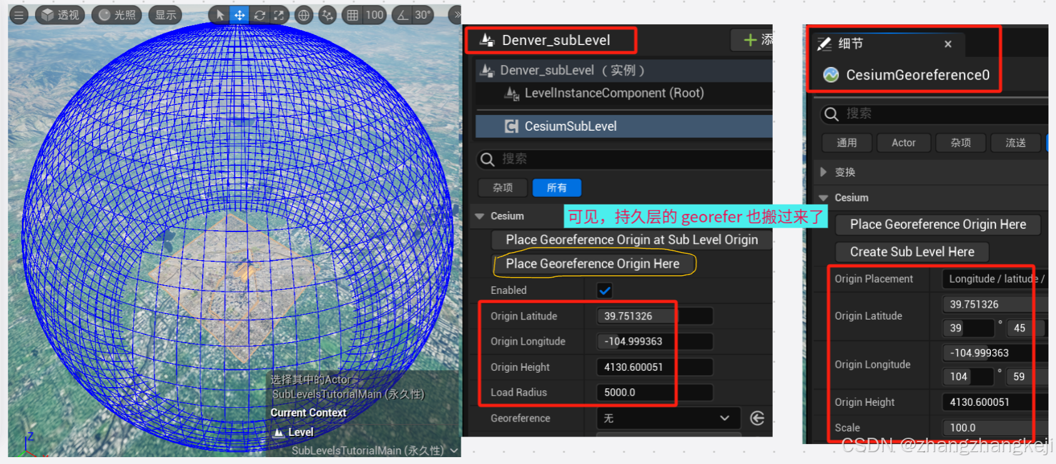Expand the 变换 transform section
The height and width of the screenshot is (464, 1056).
823,172
